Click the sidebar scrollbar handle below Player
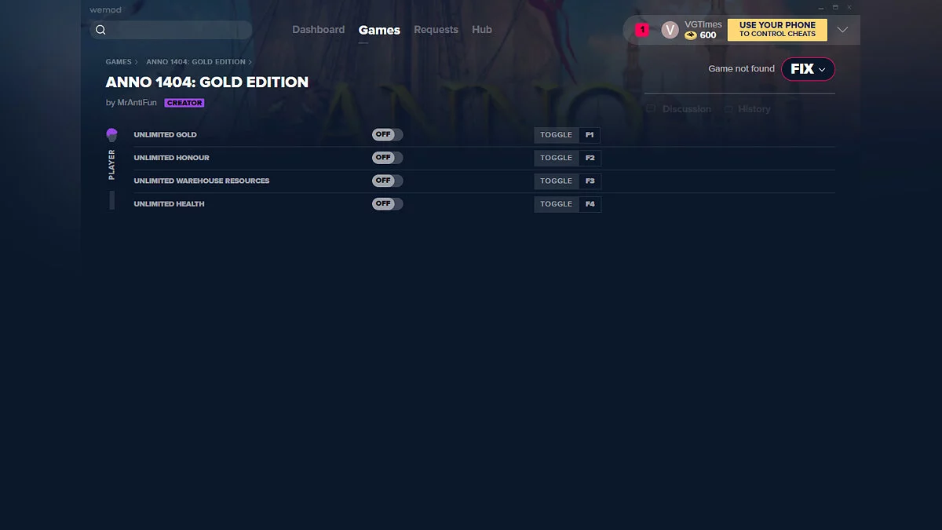 [x=111, y=200]
